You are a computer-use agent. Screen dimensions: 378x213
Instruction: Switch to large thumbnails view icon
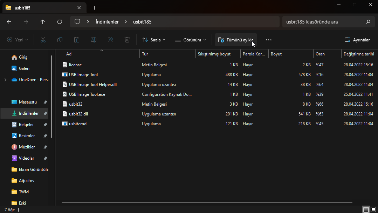click(x=373, y=209)
